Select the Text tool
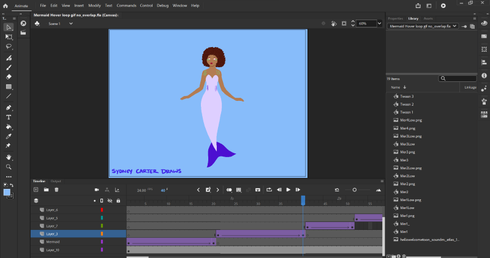The height and width of the screenshot is (258, 490). click(9, 117)
